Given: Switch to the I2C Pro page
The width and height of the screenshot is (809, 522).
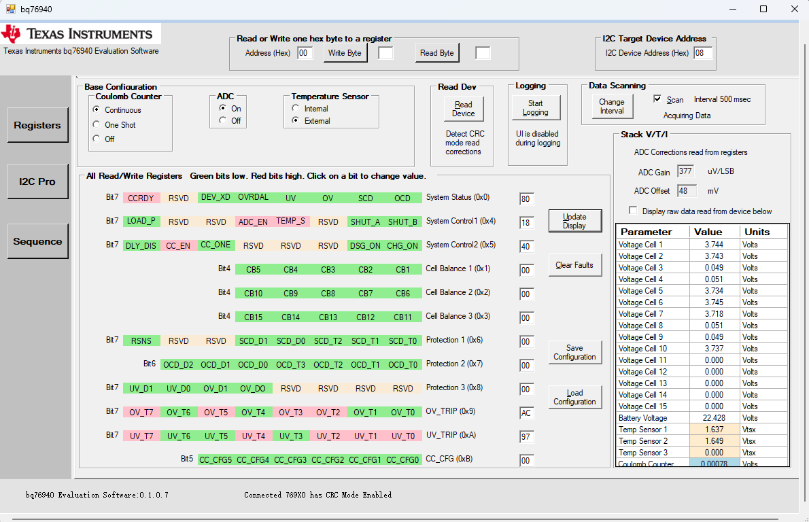Looking at the screenshot, I should (x=37, y=181).
